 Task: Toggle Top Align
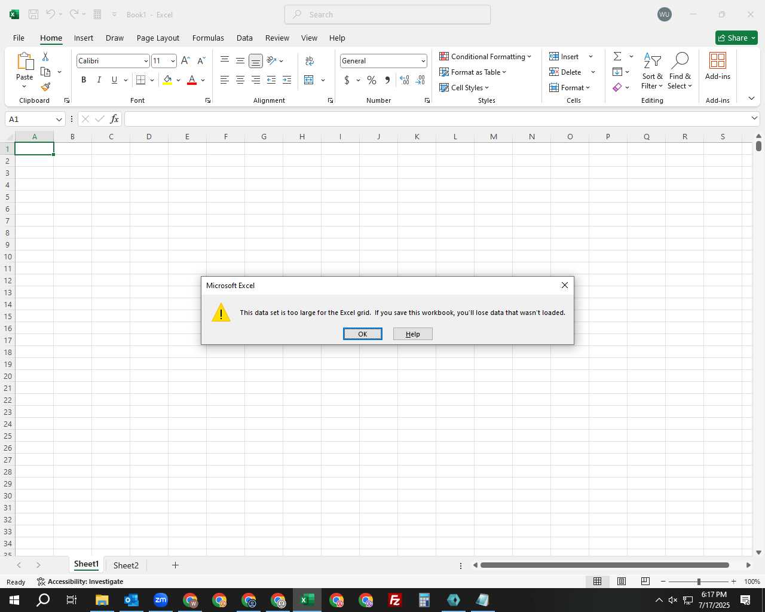pos(225,60)
